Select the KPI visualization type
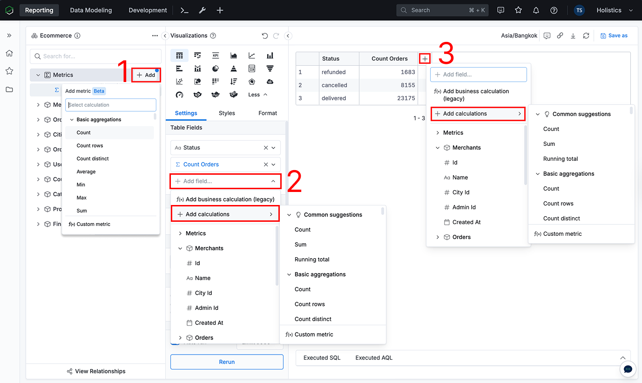The image size is (642, 383). [x=216, y=55]
